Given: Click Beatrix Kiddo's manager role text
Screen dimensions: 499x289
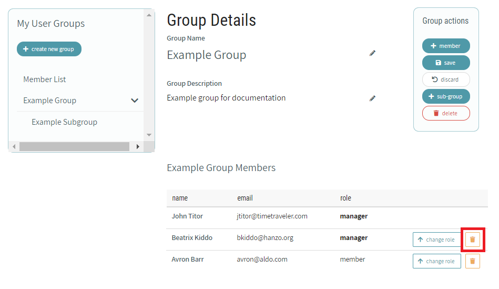Looking at the screenshot, I should pos(353,238).
